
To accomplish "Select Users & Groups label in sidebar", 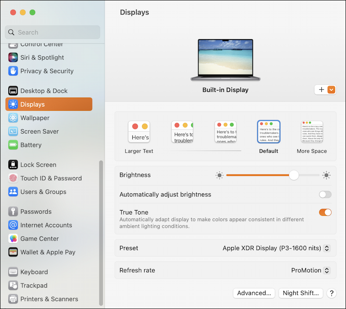I will (43, 192).
